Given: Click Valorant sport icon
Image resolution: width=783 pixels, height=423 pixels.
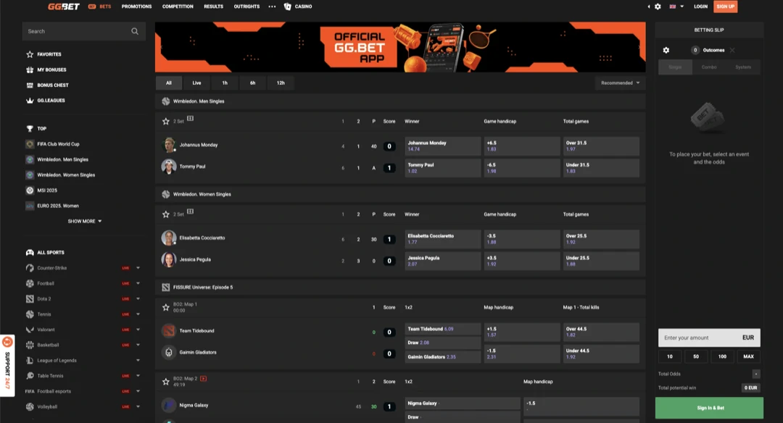Looking at the screenshot, I should coord(30,330).
